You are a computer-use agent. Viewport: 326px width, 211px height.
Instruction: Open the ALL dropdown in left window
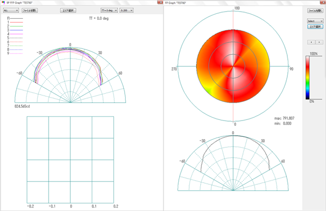click(x=11, y=10)
